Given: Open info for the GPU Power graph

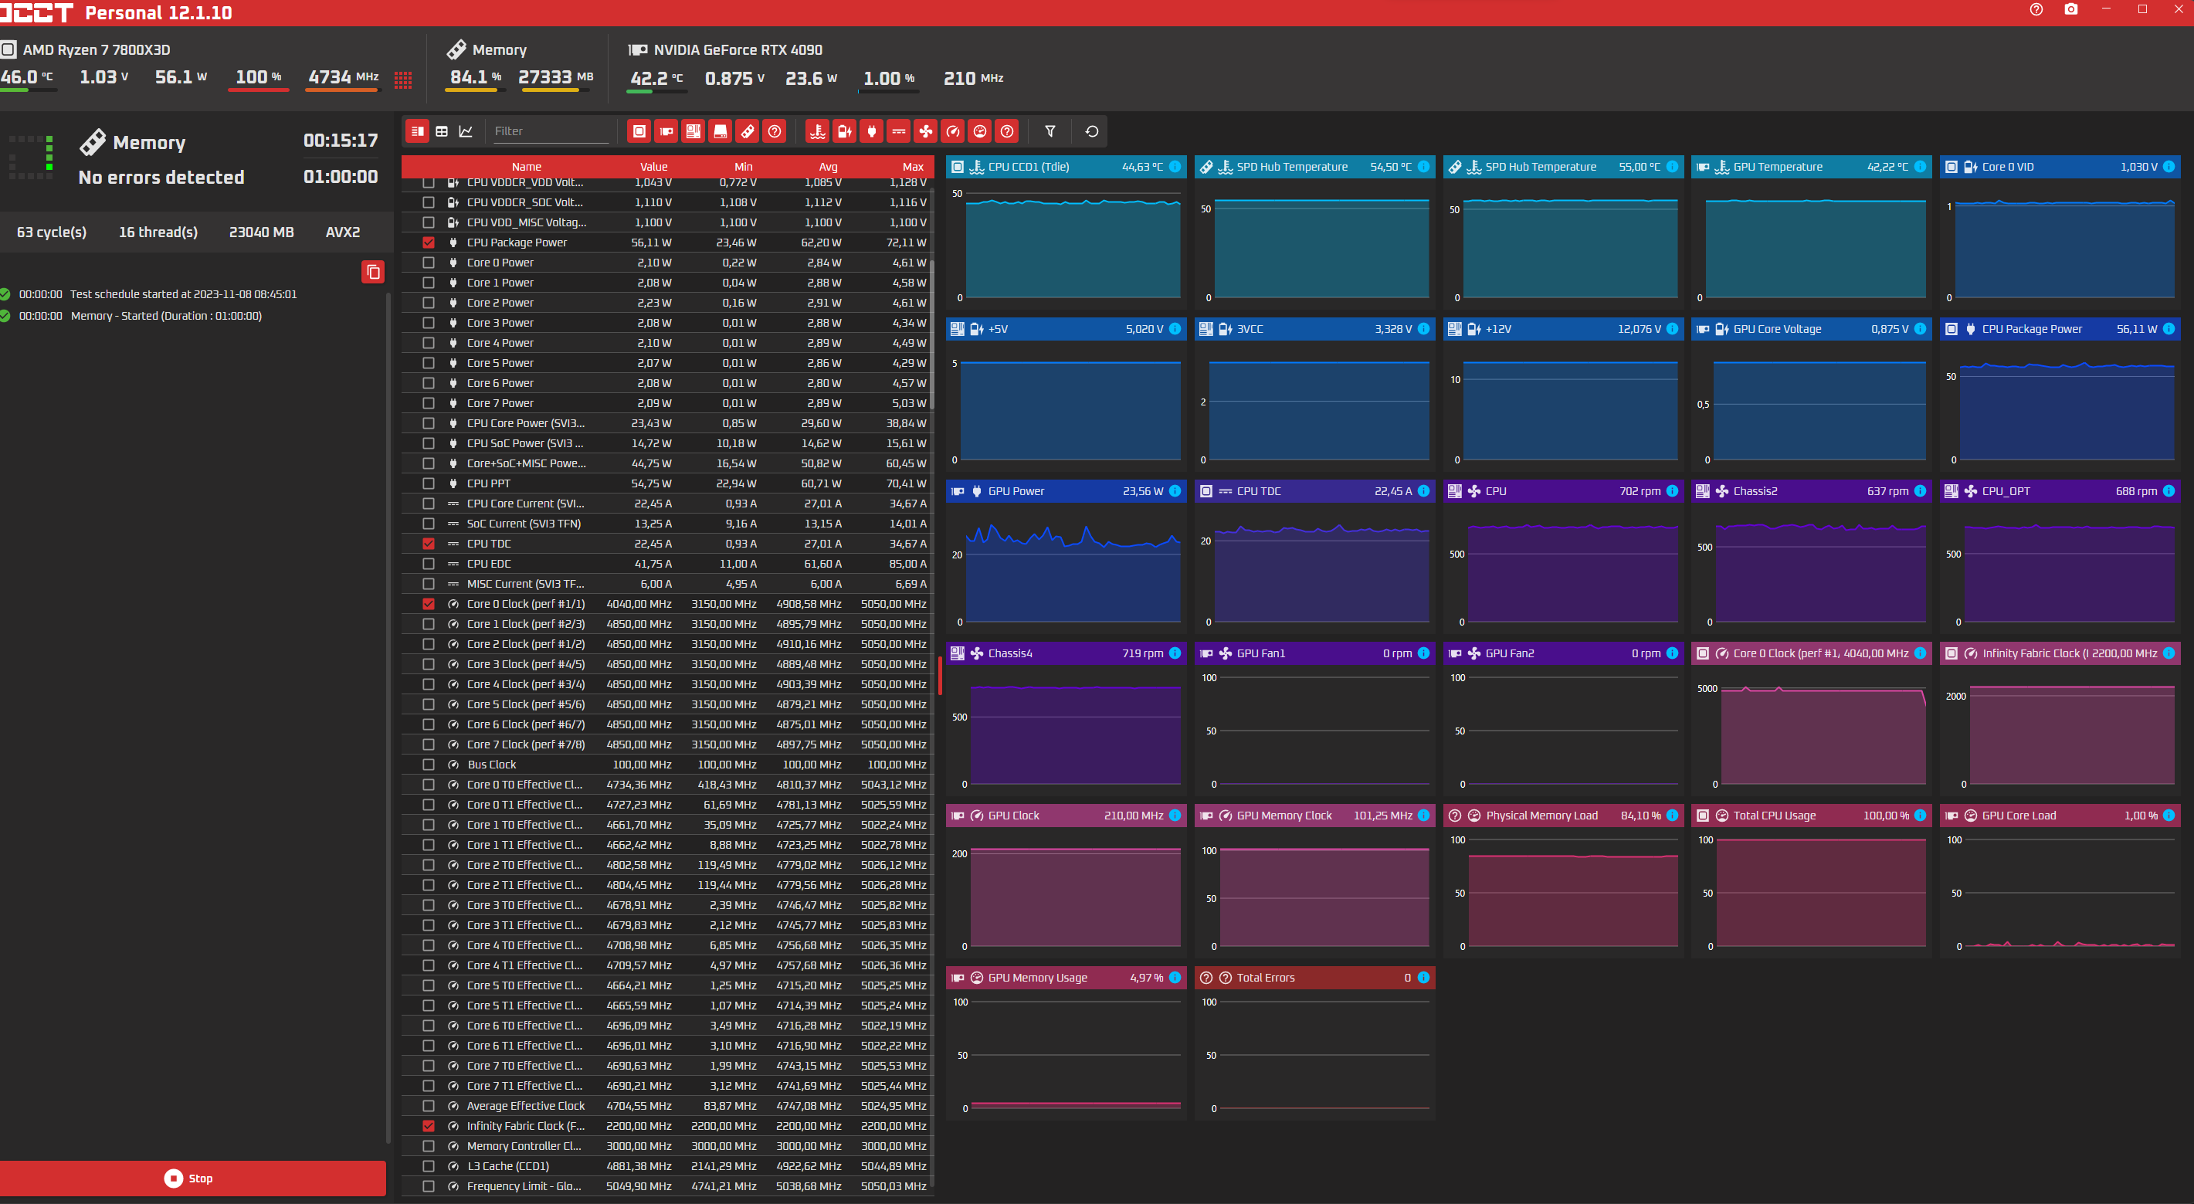Looking at the screenshot, I should tap(1175, 491).
